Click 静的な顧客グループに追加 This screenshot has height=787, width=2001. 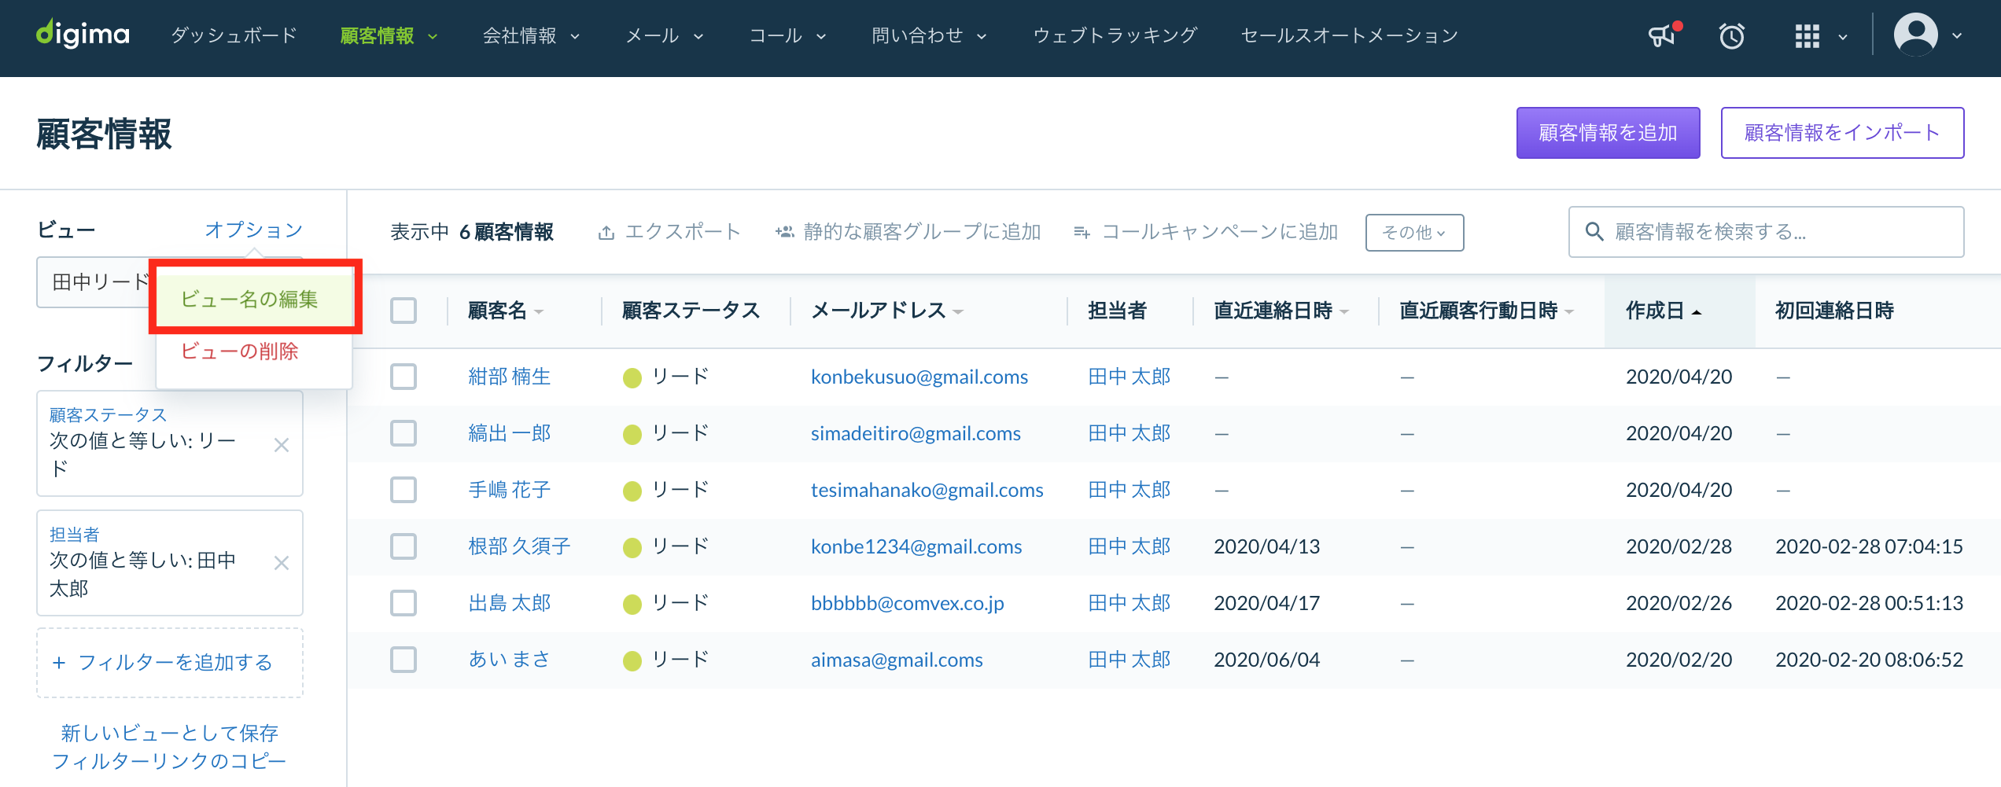(908, 232)
